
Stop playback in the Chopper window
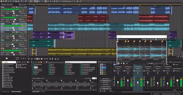[124, 63]
